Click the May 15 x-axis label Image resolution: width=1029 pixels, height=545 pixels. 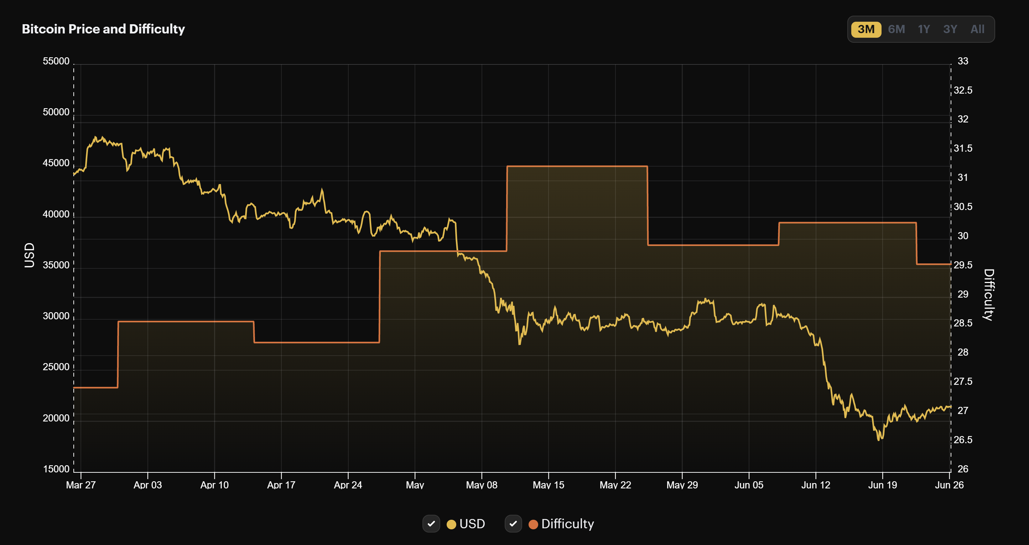pyautogui.click(x=549, y=485)
